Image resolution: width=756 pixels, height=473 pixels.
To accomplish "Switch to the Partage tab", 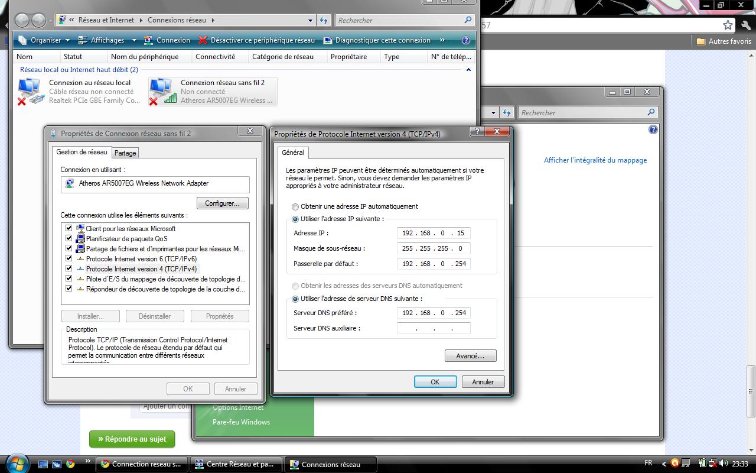I will [125, 153].
